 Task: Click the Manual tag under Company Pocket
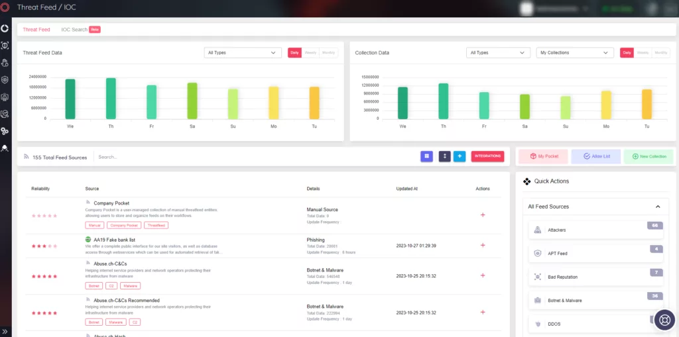click(x=94, y=225)
